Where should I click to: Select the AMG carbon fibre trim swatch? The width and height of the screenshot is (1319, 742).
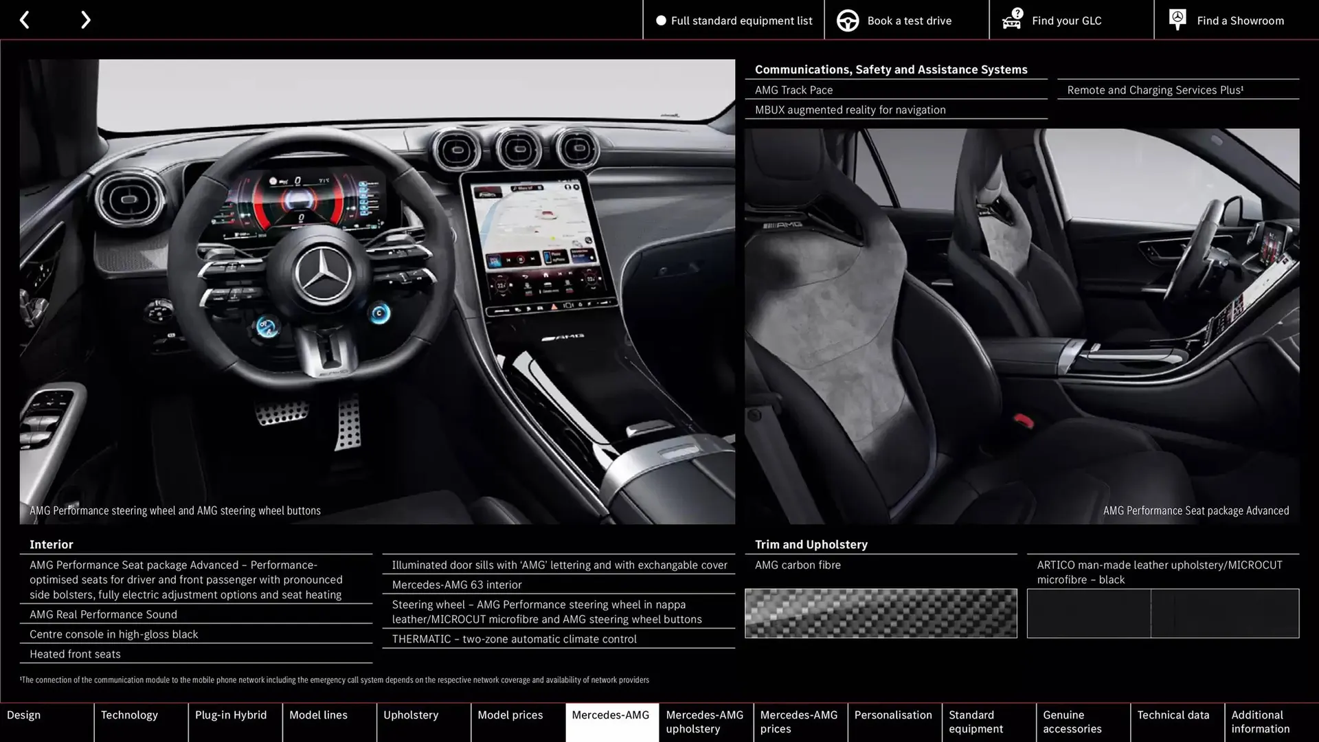881,613
